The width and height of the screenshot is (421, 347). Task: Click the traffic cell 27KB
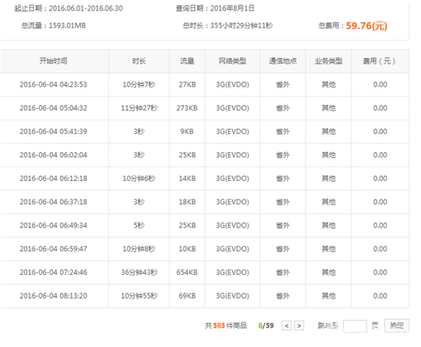coord(187,85)
